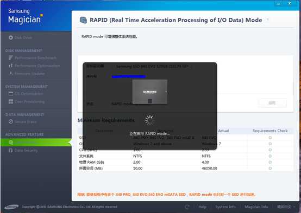301x213 pixels.
Task: Click the refresh icon in the footer
Action: (187, 206)
